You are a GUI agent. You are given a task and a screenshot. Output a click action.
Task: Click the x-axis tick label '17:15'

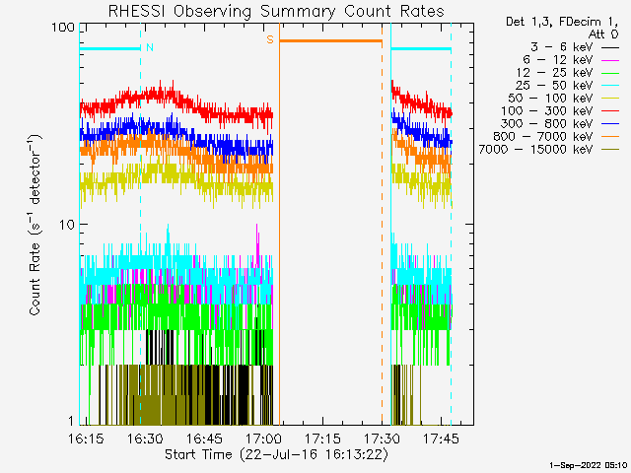322,439
